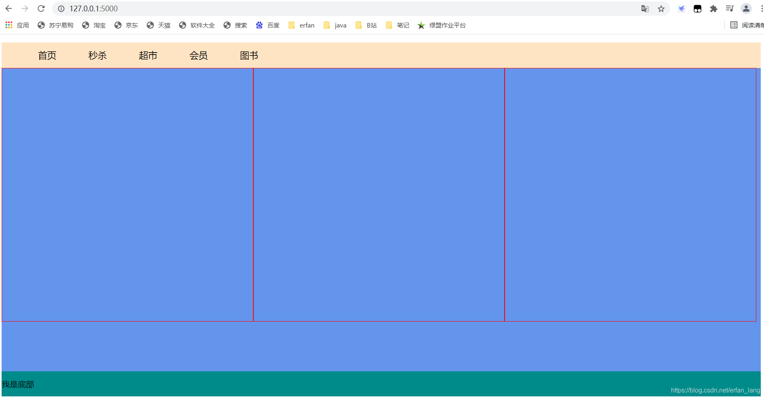Select the 首页 nav item
Viewport: 764px width, 398px height.
click(47, 55)
